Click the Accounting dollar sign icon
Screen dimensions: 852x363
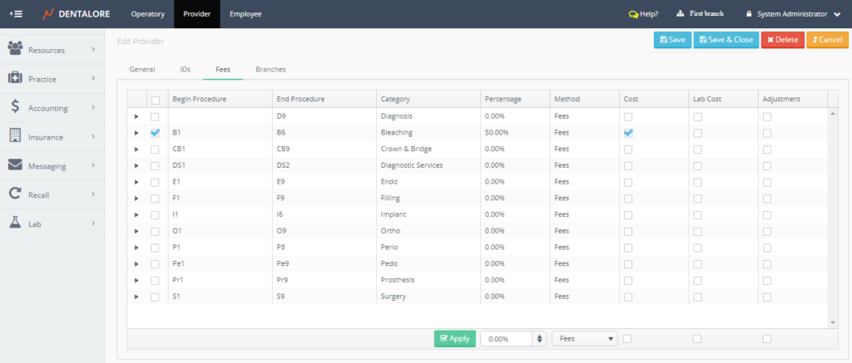point(15,107)
